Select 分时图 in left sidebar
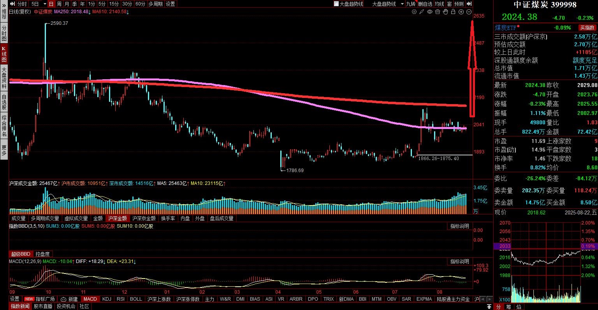The height and width of the screenshot is (310, 598). tap(4, 33)
